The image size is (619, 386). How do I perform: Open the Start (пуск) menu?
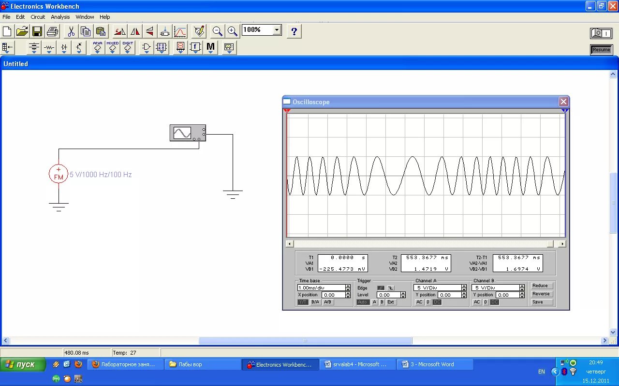[23, 364]
